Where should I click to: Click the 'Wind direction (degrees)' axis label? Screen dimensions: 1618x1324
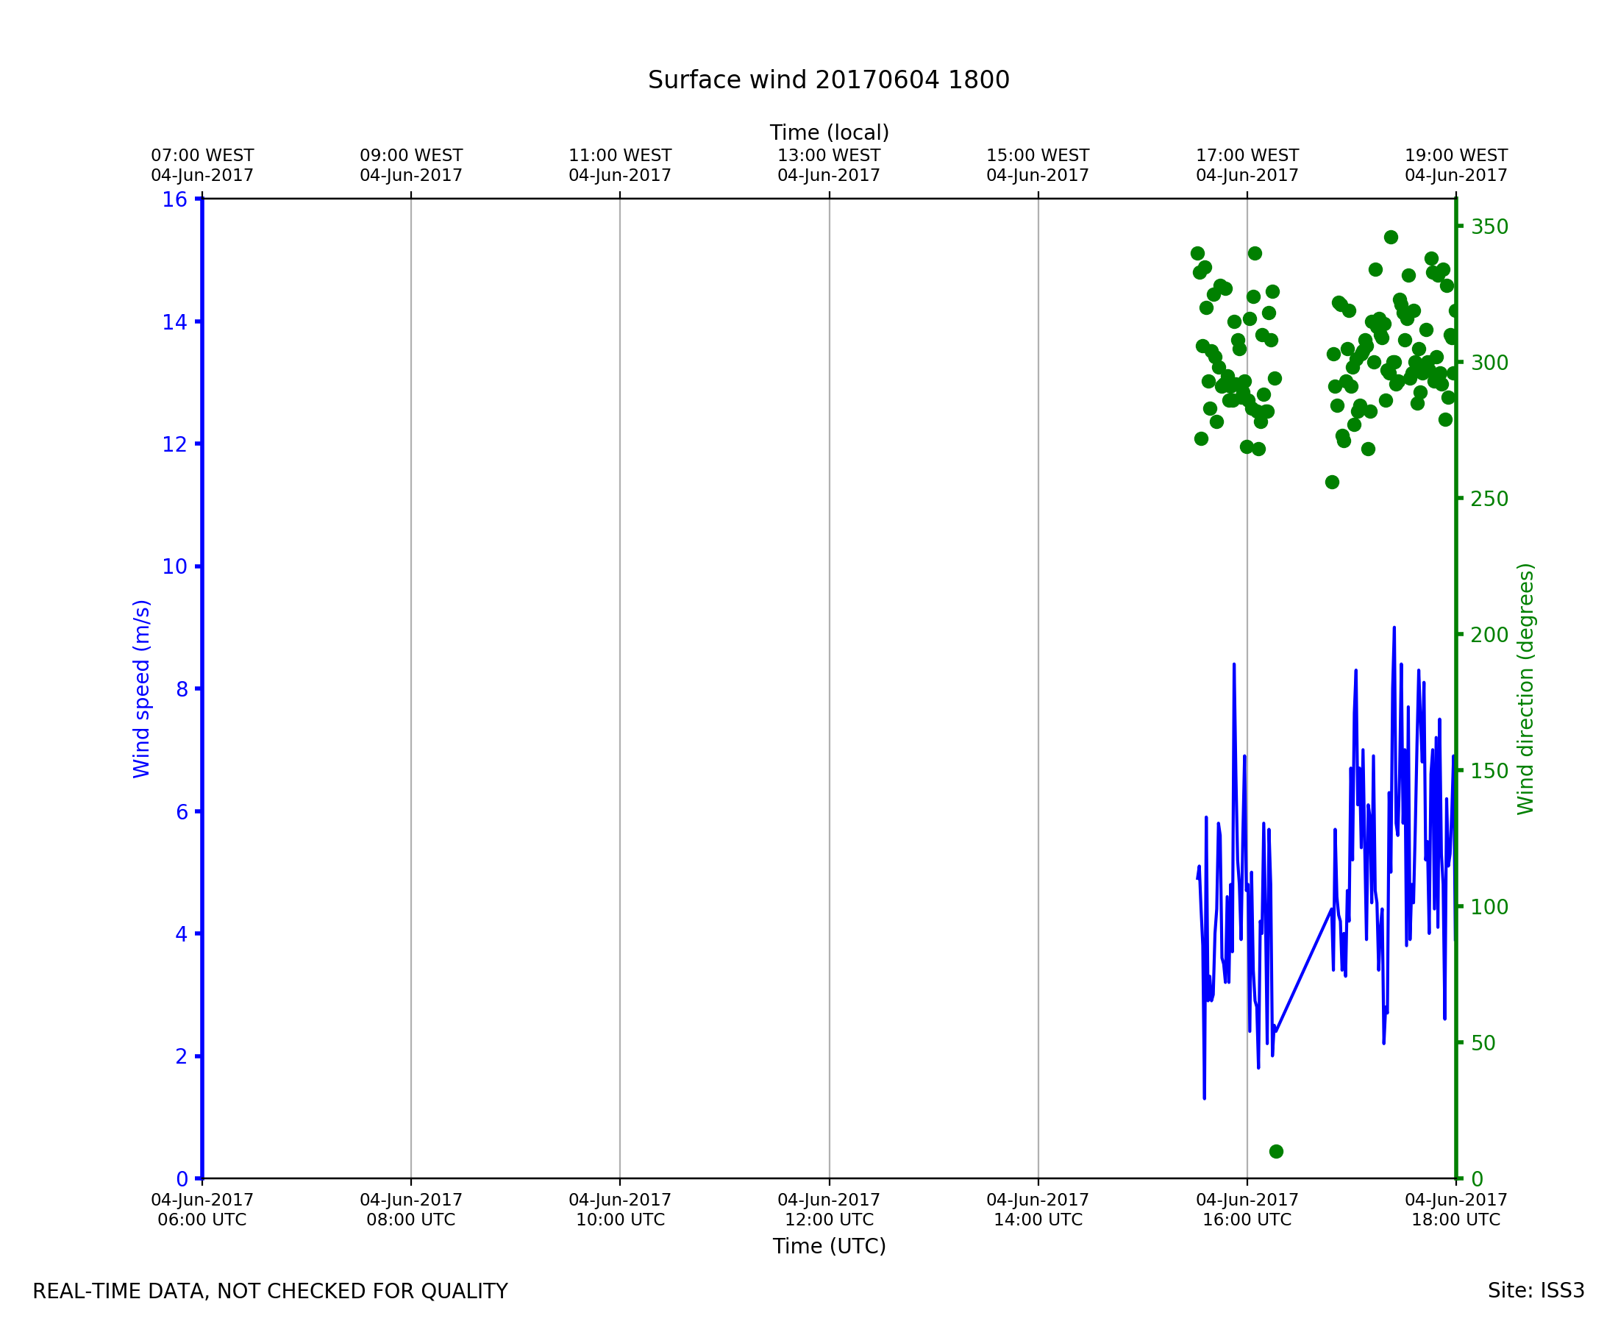tap(1525, 688)
